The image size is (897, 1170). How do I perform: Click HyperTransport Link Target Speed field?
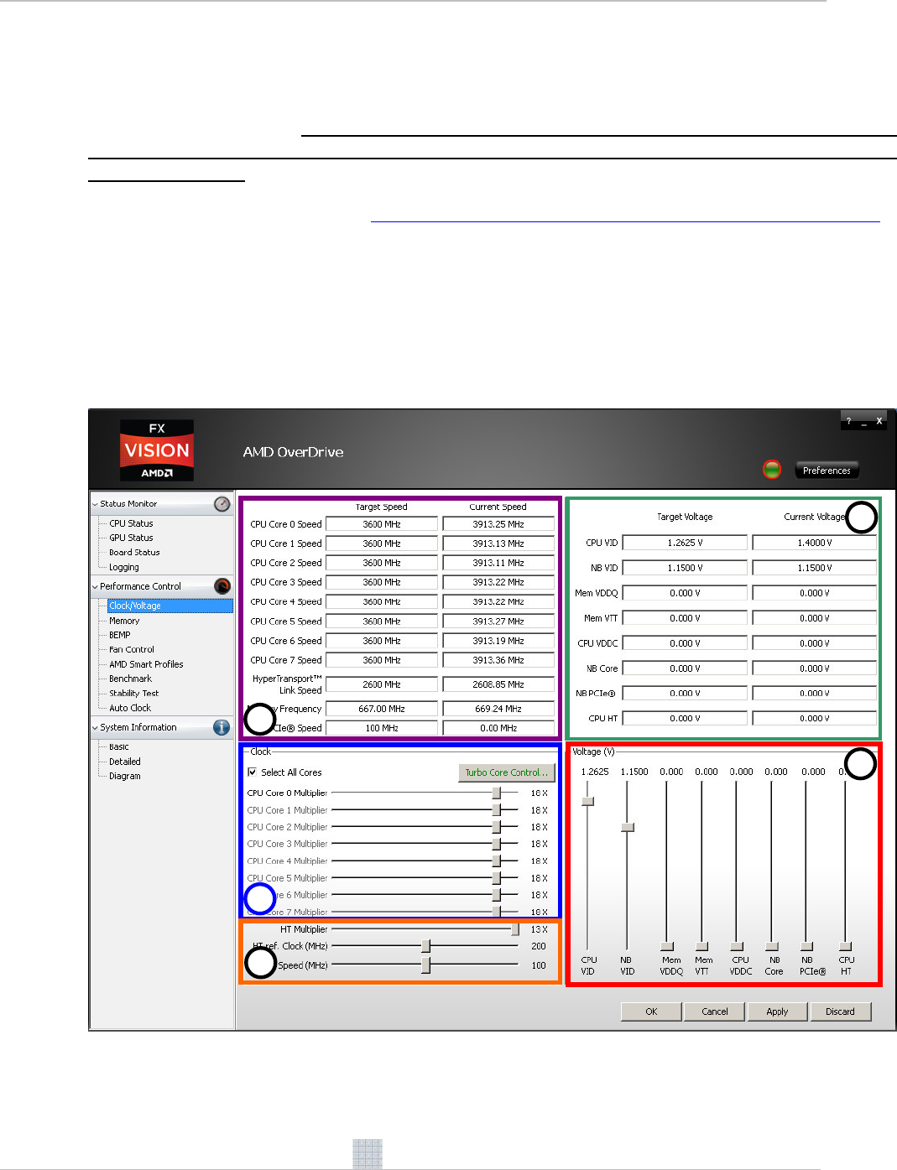click(x=382, y=684)
